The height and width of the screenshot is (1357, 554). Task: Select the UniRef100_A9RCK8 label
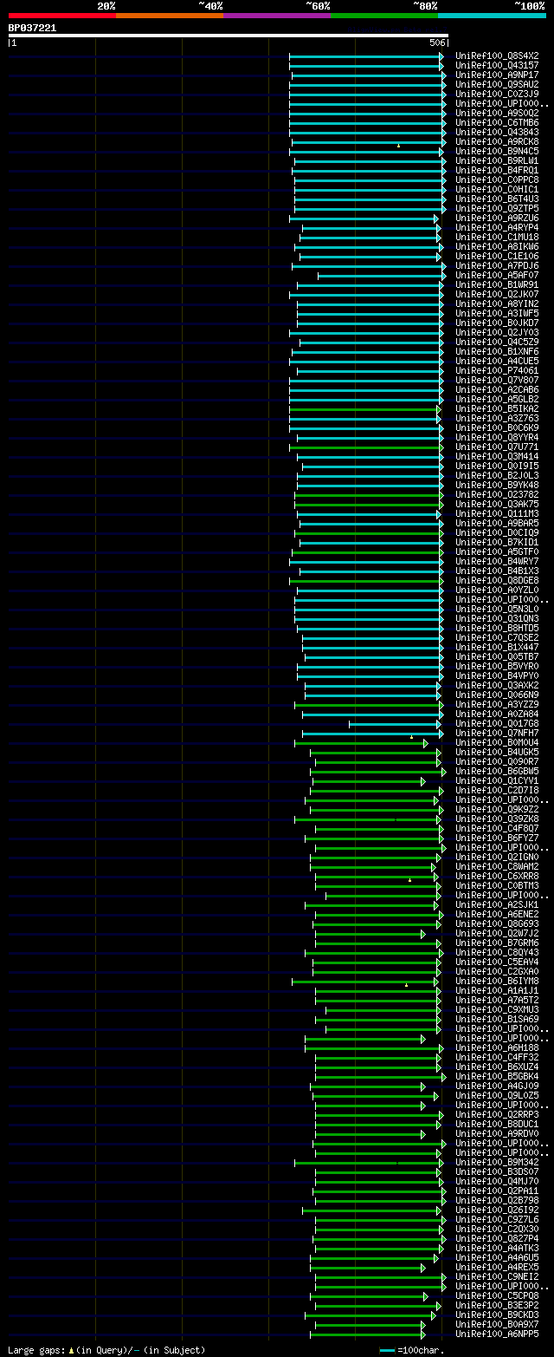click(x=497, y=141)
